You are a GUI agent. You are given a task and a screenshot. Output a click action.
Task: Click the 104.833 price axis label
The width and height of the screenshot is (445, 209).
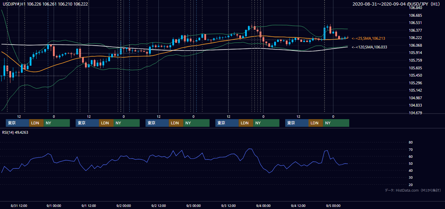[x=415, y=106]
